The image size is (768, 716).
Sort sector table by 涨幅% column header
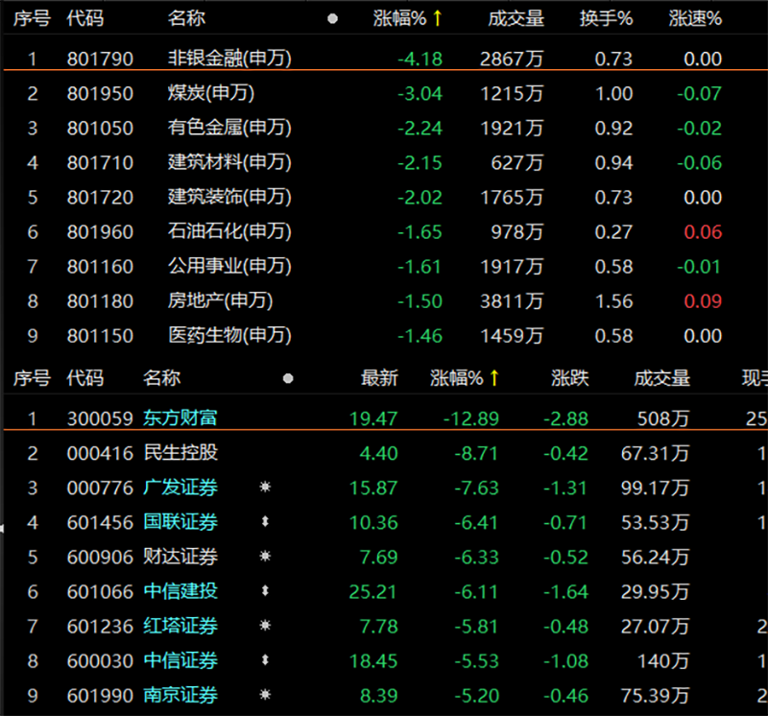coord(407,18)
